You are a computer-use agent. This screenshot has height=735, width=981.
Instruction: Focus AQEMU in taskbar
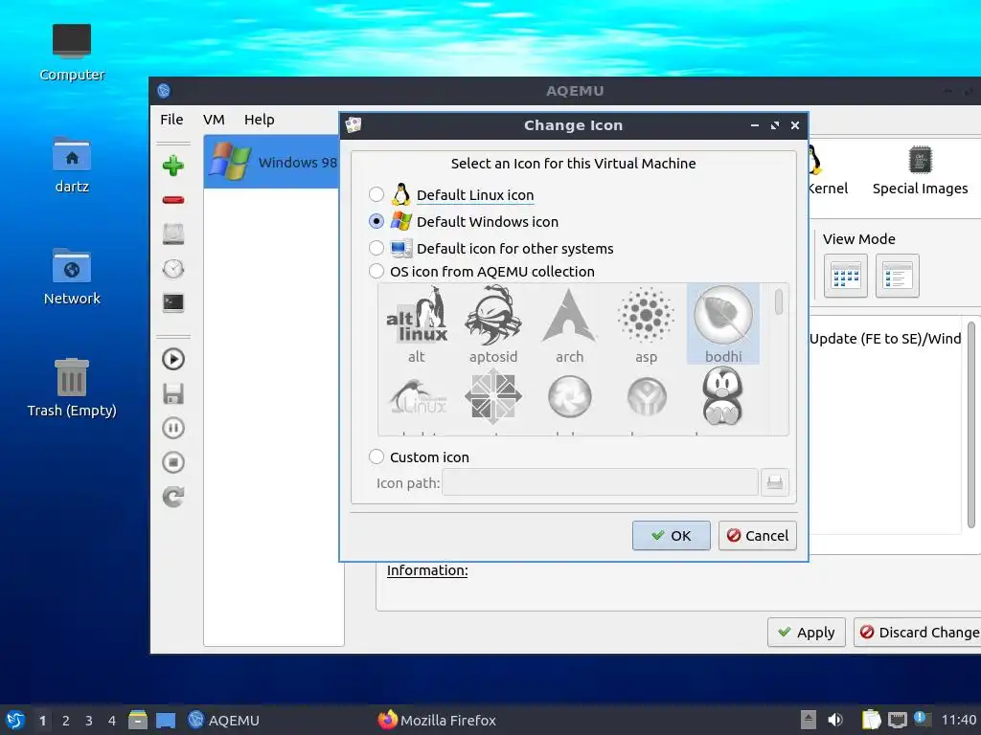point(224,720)
